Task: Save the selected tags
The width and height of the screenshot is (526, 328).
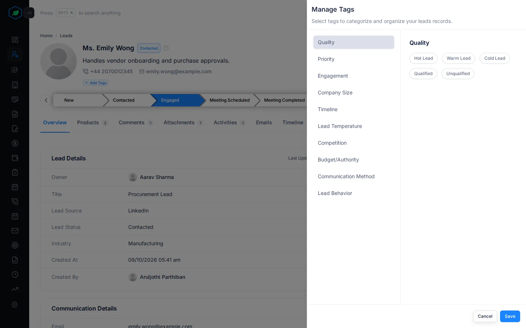Action: [x=510, y=316]
